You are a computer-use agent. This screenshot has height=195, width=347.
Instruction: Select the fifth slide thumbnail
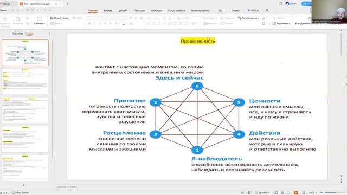[x=25, y=167]
